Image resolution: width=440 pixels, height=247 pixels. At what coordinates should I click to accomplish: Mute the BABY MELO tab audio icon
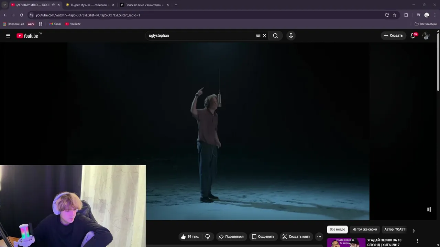(53, 5)
